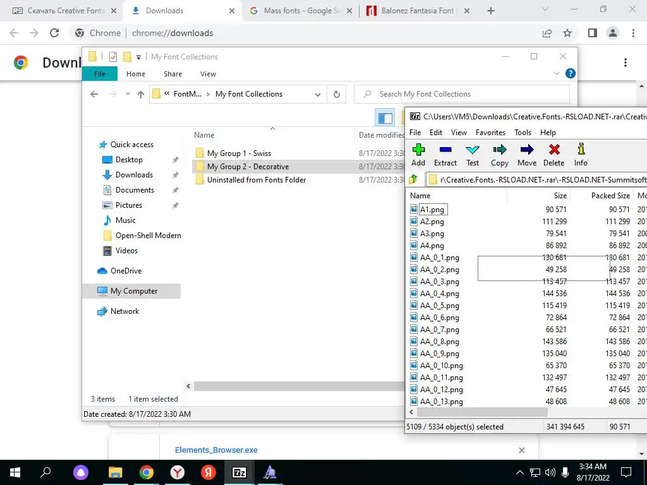647x485 pixels.
Task: Open the 7-Zip Tools menu
Action: (x=523, y=133)
